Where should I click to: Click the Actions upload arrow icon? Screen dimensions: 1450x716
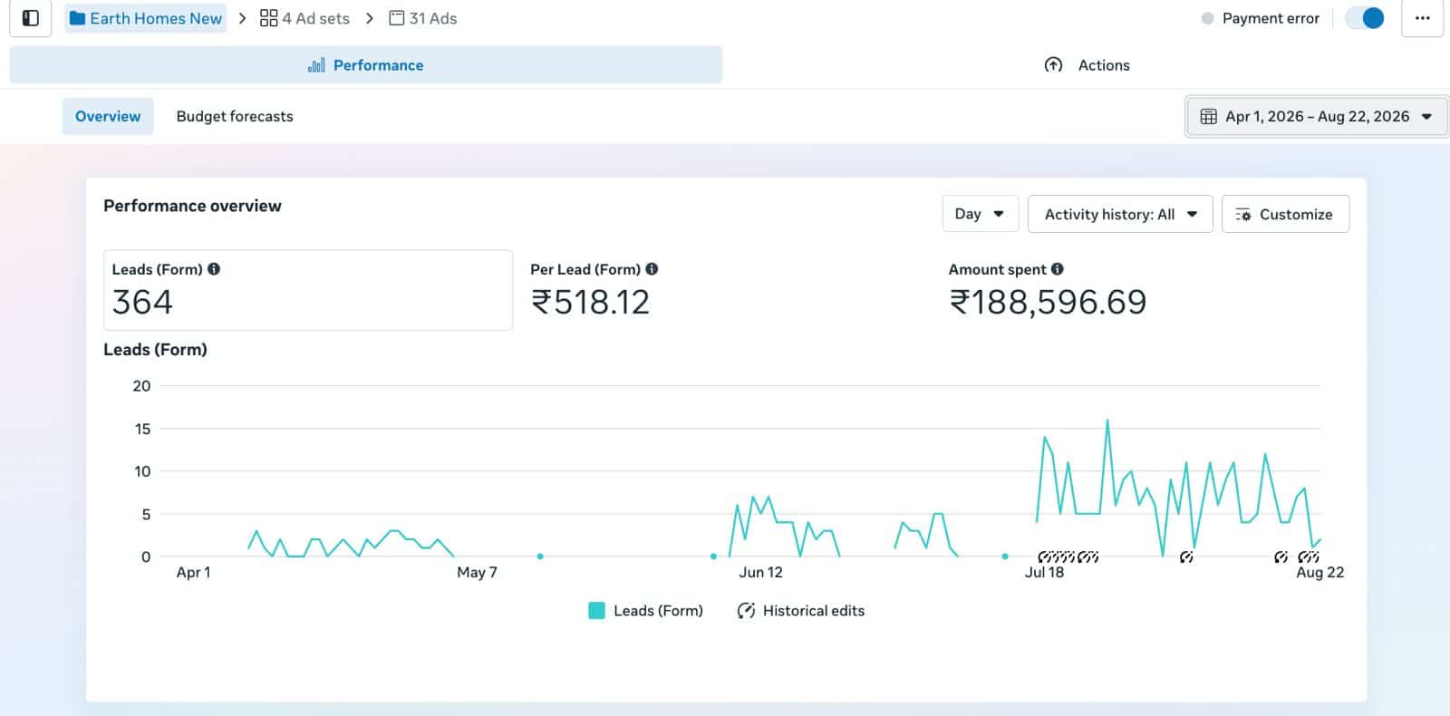pos(1053,65)
